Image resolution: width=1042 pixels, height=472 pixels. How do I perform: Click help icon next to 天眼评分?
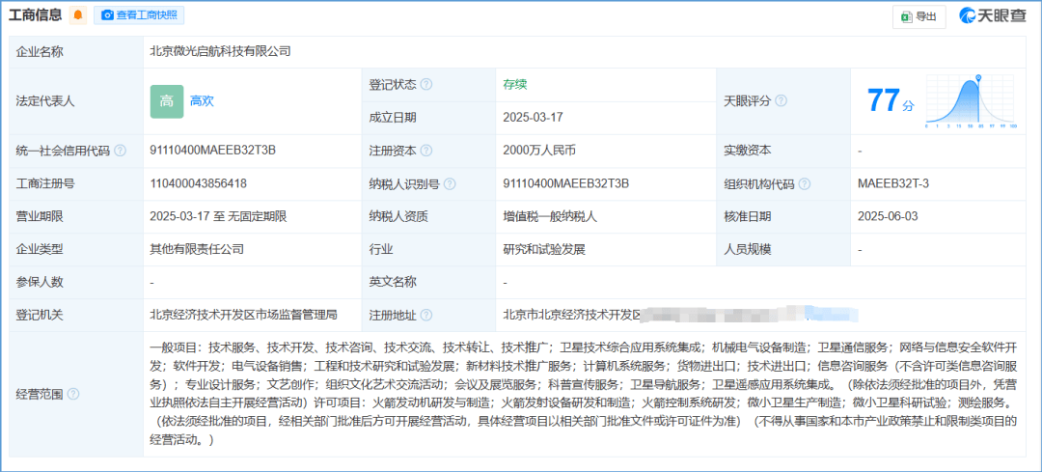click(781, 100)
